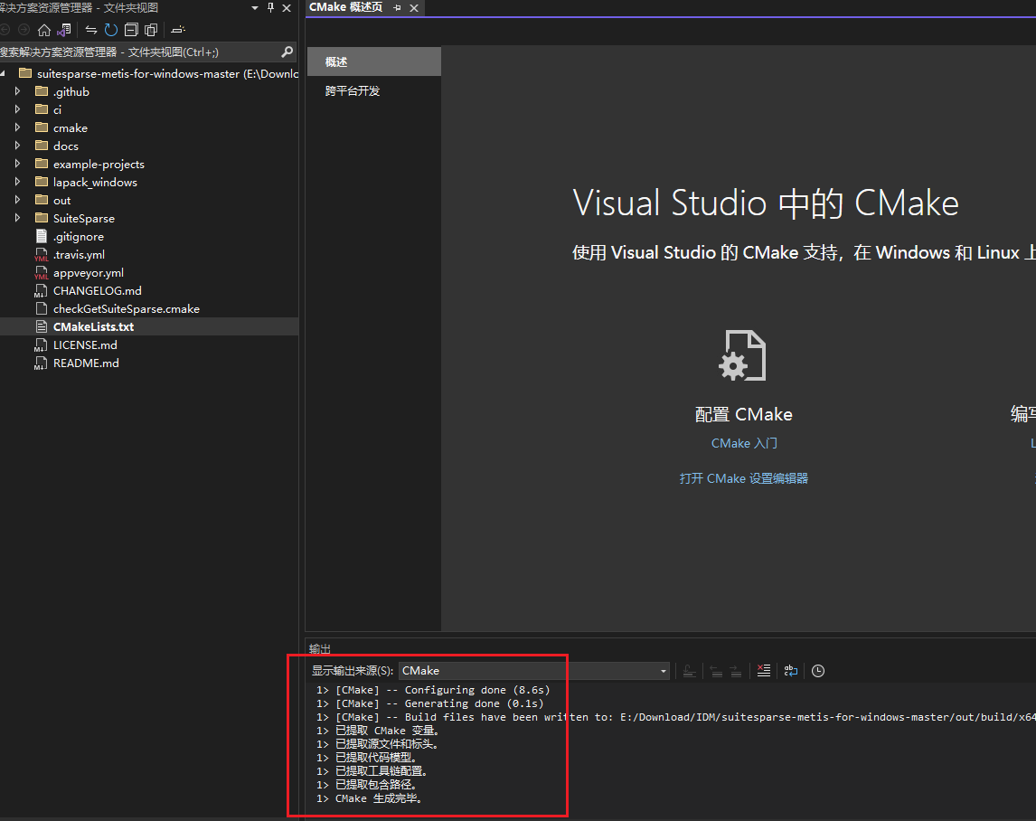Click the sync with active document icon
This screenshot has height=821, width=1036.
click(x=91, y=30)
